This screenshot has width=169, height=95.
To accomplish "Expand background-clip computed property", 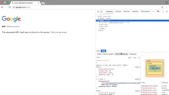I will 142,88.
